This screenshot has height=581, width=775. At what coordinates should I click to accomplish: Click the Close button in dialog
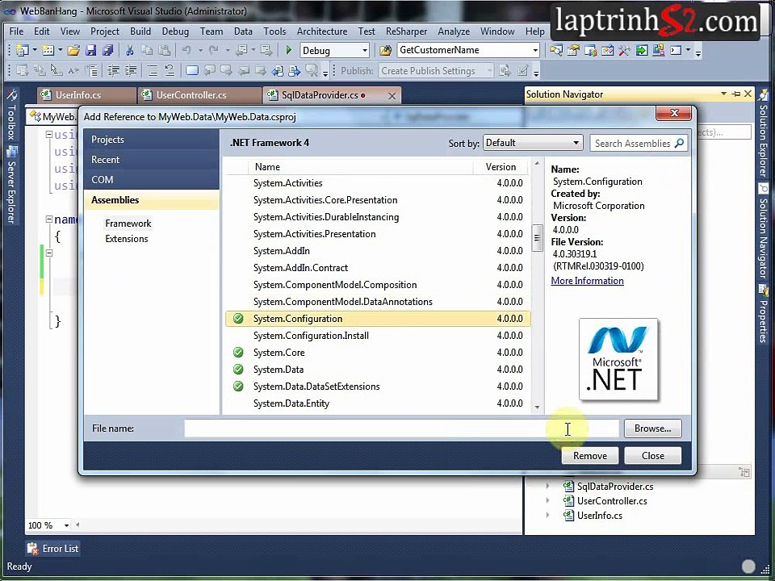coord(652,455)
